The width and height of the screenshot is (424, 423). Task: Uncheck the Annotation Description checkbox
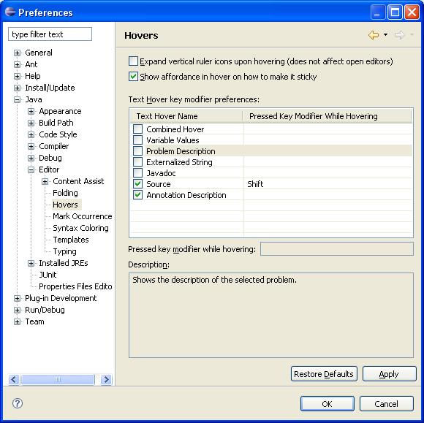(x=137, y=195)
